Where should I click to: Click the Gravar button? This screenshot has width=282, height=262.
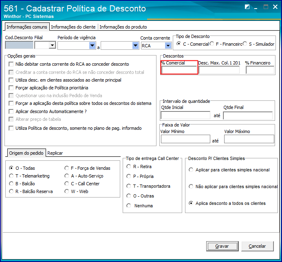pos(222,246)
